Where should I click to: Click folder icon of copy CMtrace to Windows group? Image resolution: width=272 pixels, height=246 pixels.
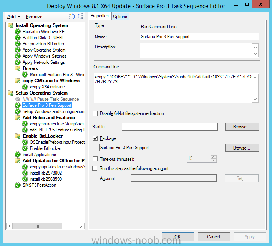click(18, 81)
